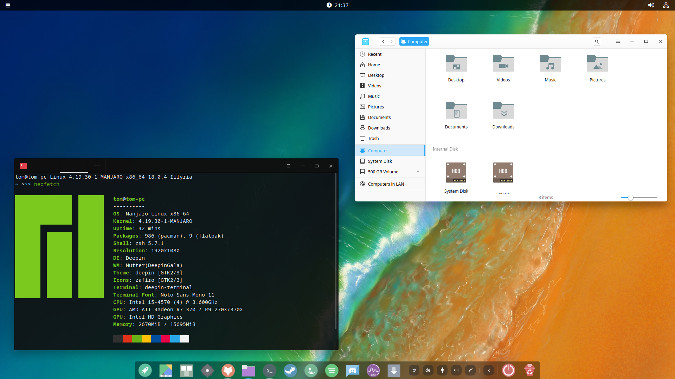Open Steam from the dock

click(290, 370)
